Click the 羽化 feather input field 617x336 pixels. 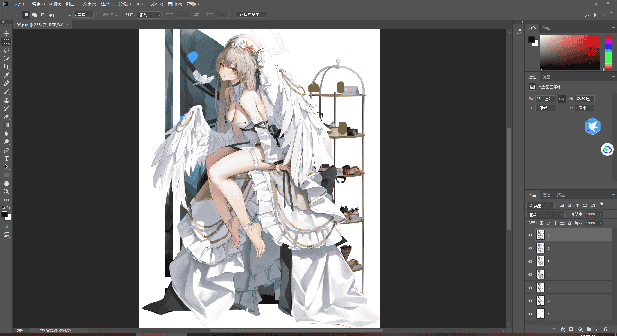point(83,15)
